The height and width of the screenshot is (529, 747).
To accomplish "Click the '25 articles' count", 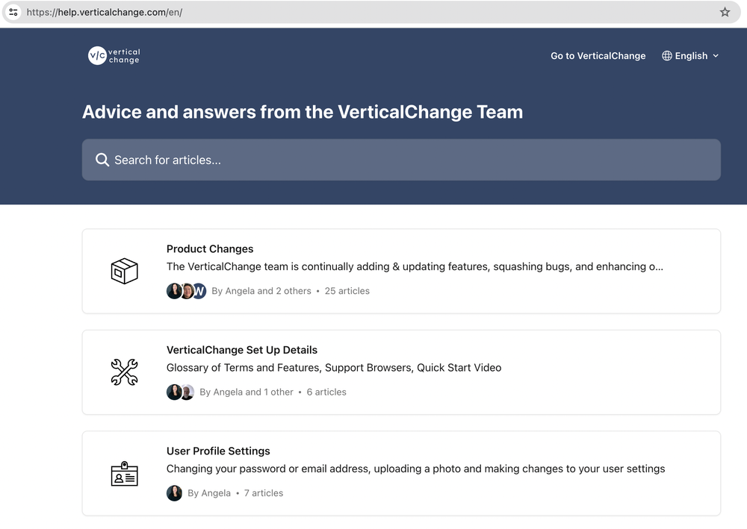I will click(347, 291).
